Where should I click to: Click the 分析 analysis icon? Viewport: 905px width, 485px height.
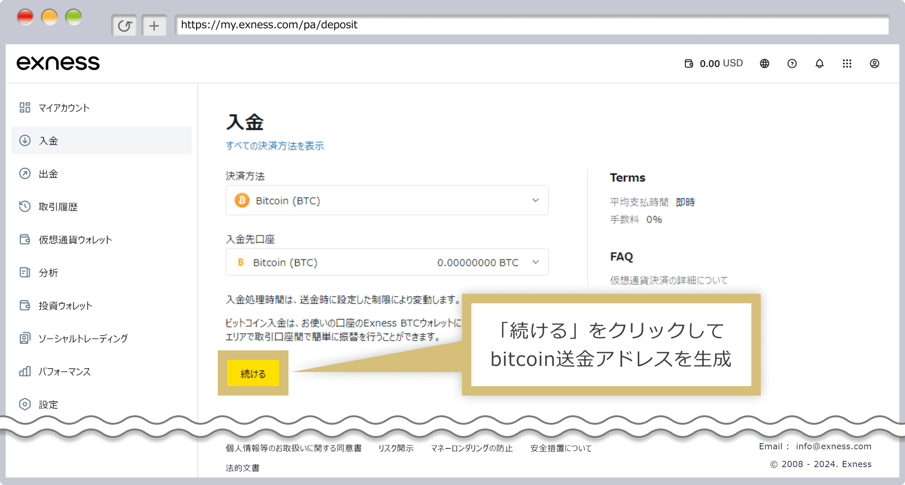tap(25, 272)
